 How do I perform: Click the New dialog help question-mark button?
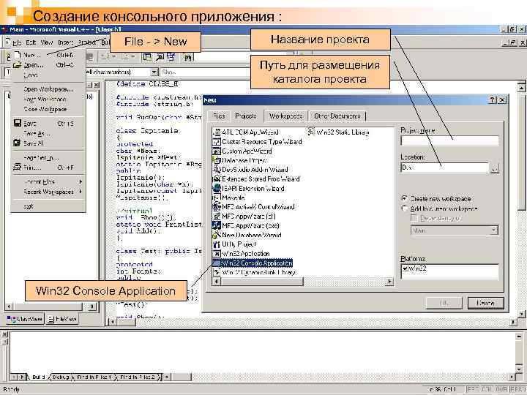coord(493,99)
